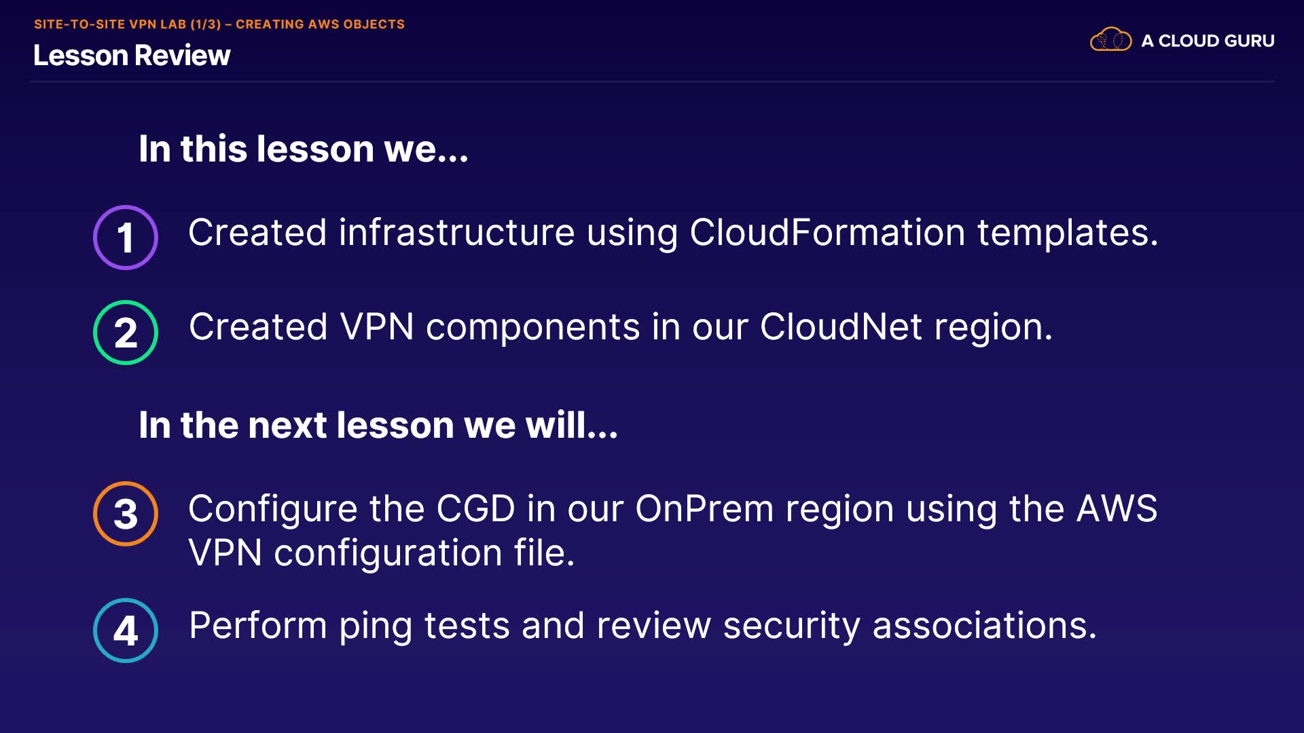Click the word "AWS" in item three
Screen dimensions: 1304x733
pos(1117,508)
